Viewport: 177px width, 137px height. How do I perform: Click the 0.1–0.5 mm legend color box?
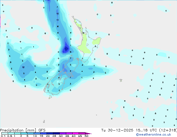pyautogui.click(x=5, y=133)
